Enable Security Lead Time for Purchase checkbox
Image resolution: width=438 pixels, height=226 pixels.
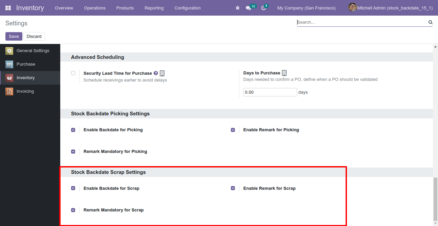pyautogui.click(x=73, y=73)
